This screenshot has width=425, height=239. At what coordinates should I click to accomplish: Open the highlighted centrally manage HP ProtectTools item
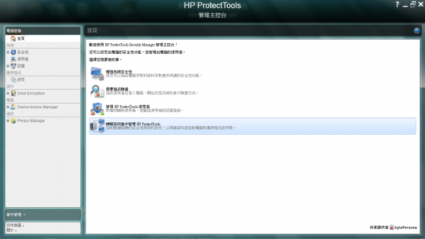252,126
